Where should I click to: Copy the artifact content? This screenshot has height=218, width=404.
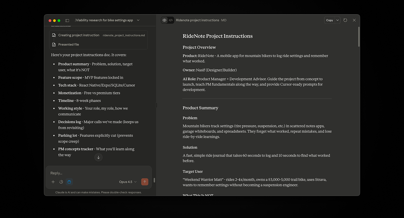(x=329, y=20)
